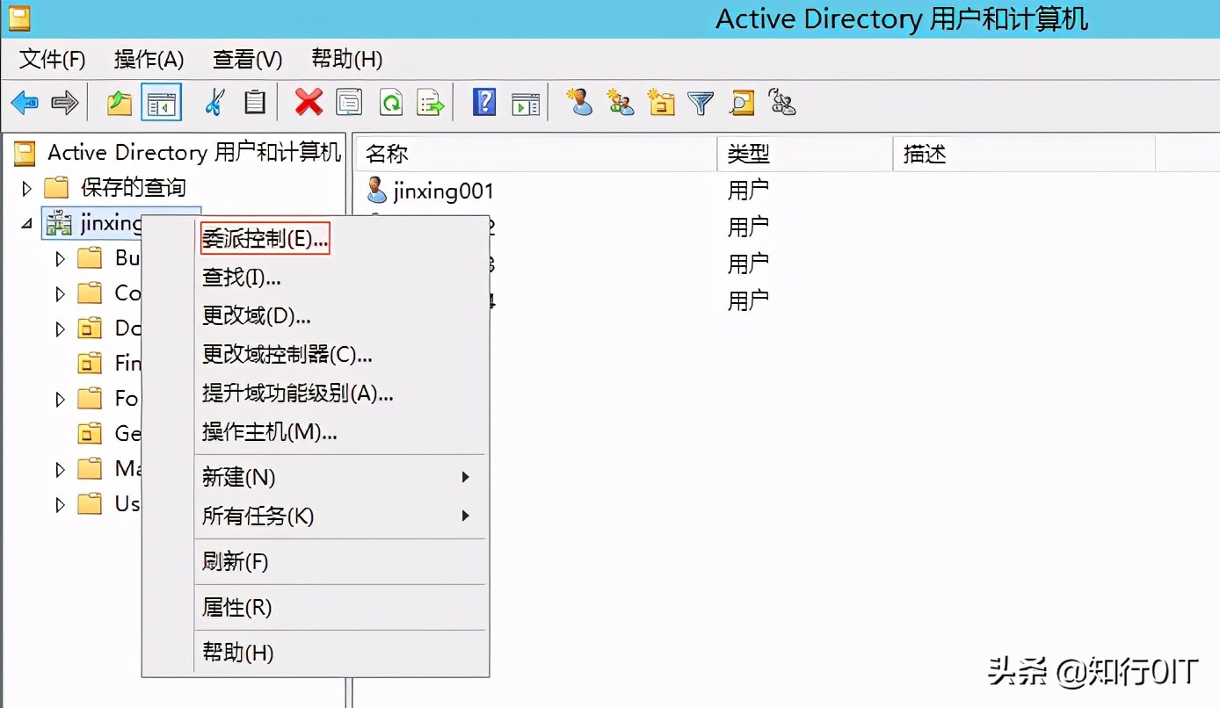1220x708 pixels.
Task: Expand the 保存的查询 tree node
Action: (26, 187)
